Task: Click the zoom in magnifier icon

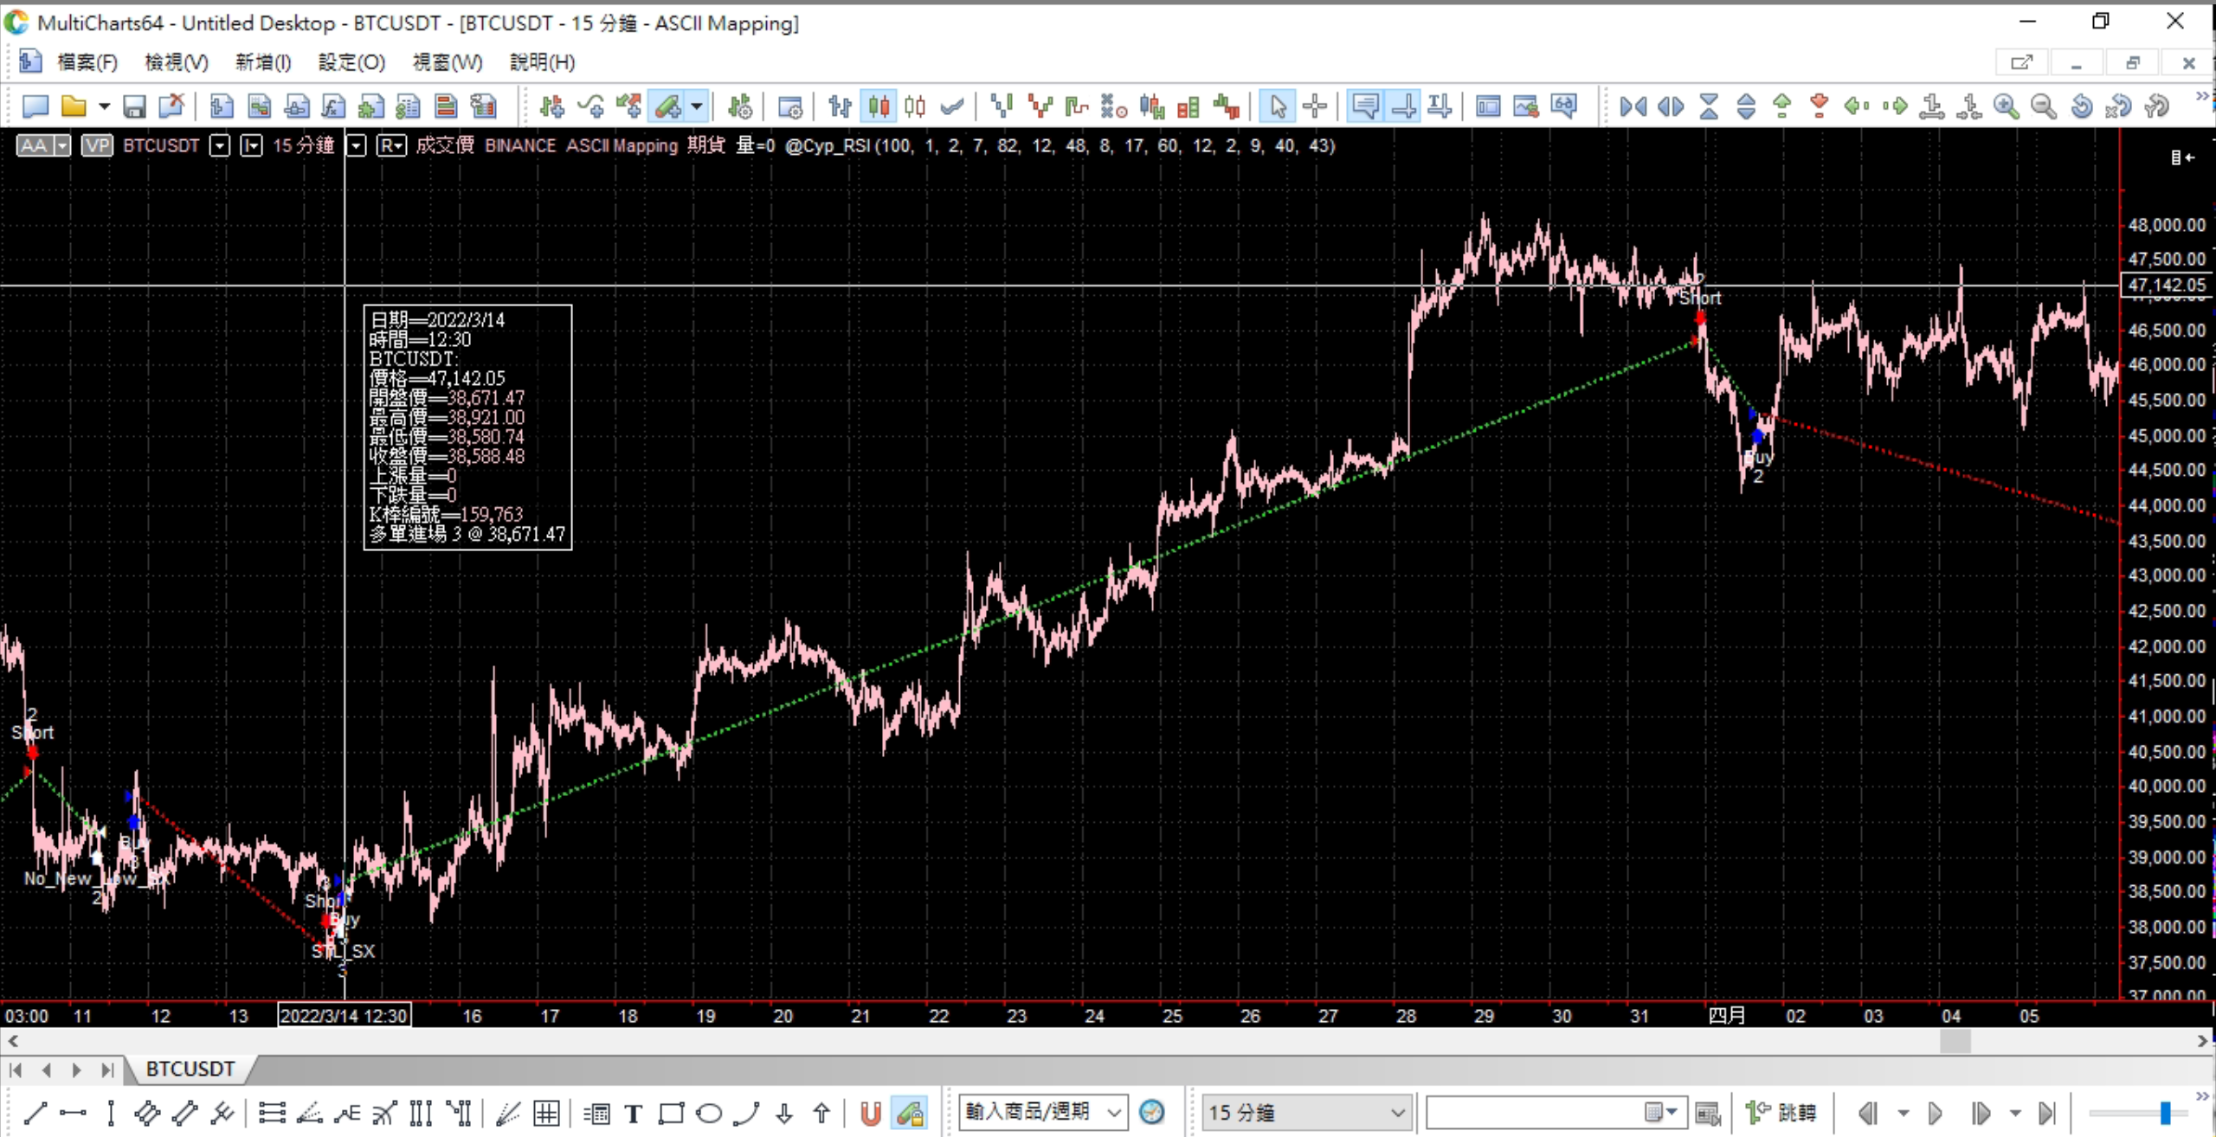Action: 2006,106
